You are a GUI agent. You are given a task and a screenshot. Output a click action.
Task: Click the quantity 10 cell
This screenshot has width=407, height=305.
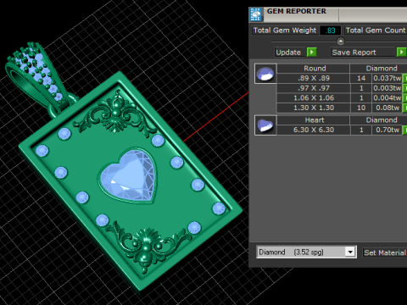pyautogui.click(x=361, y=108)
